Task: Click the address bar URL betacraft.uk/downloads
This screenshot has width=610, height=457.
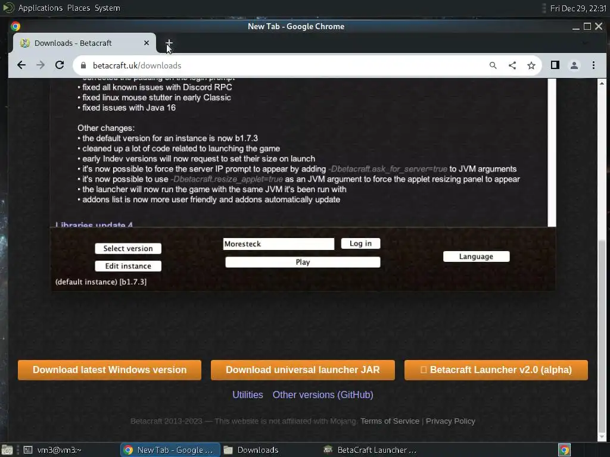Action: 137,65
